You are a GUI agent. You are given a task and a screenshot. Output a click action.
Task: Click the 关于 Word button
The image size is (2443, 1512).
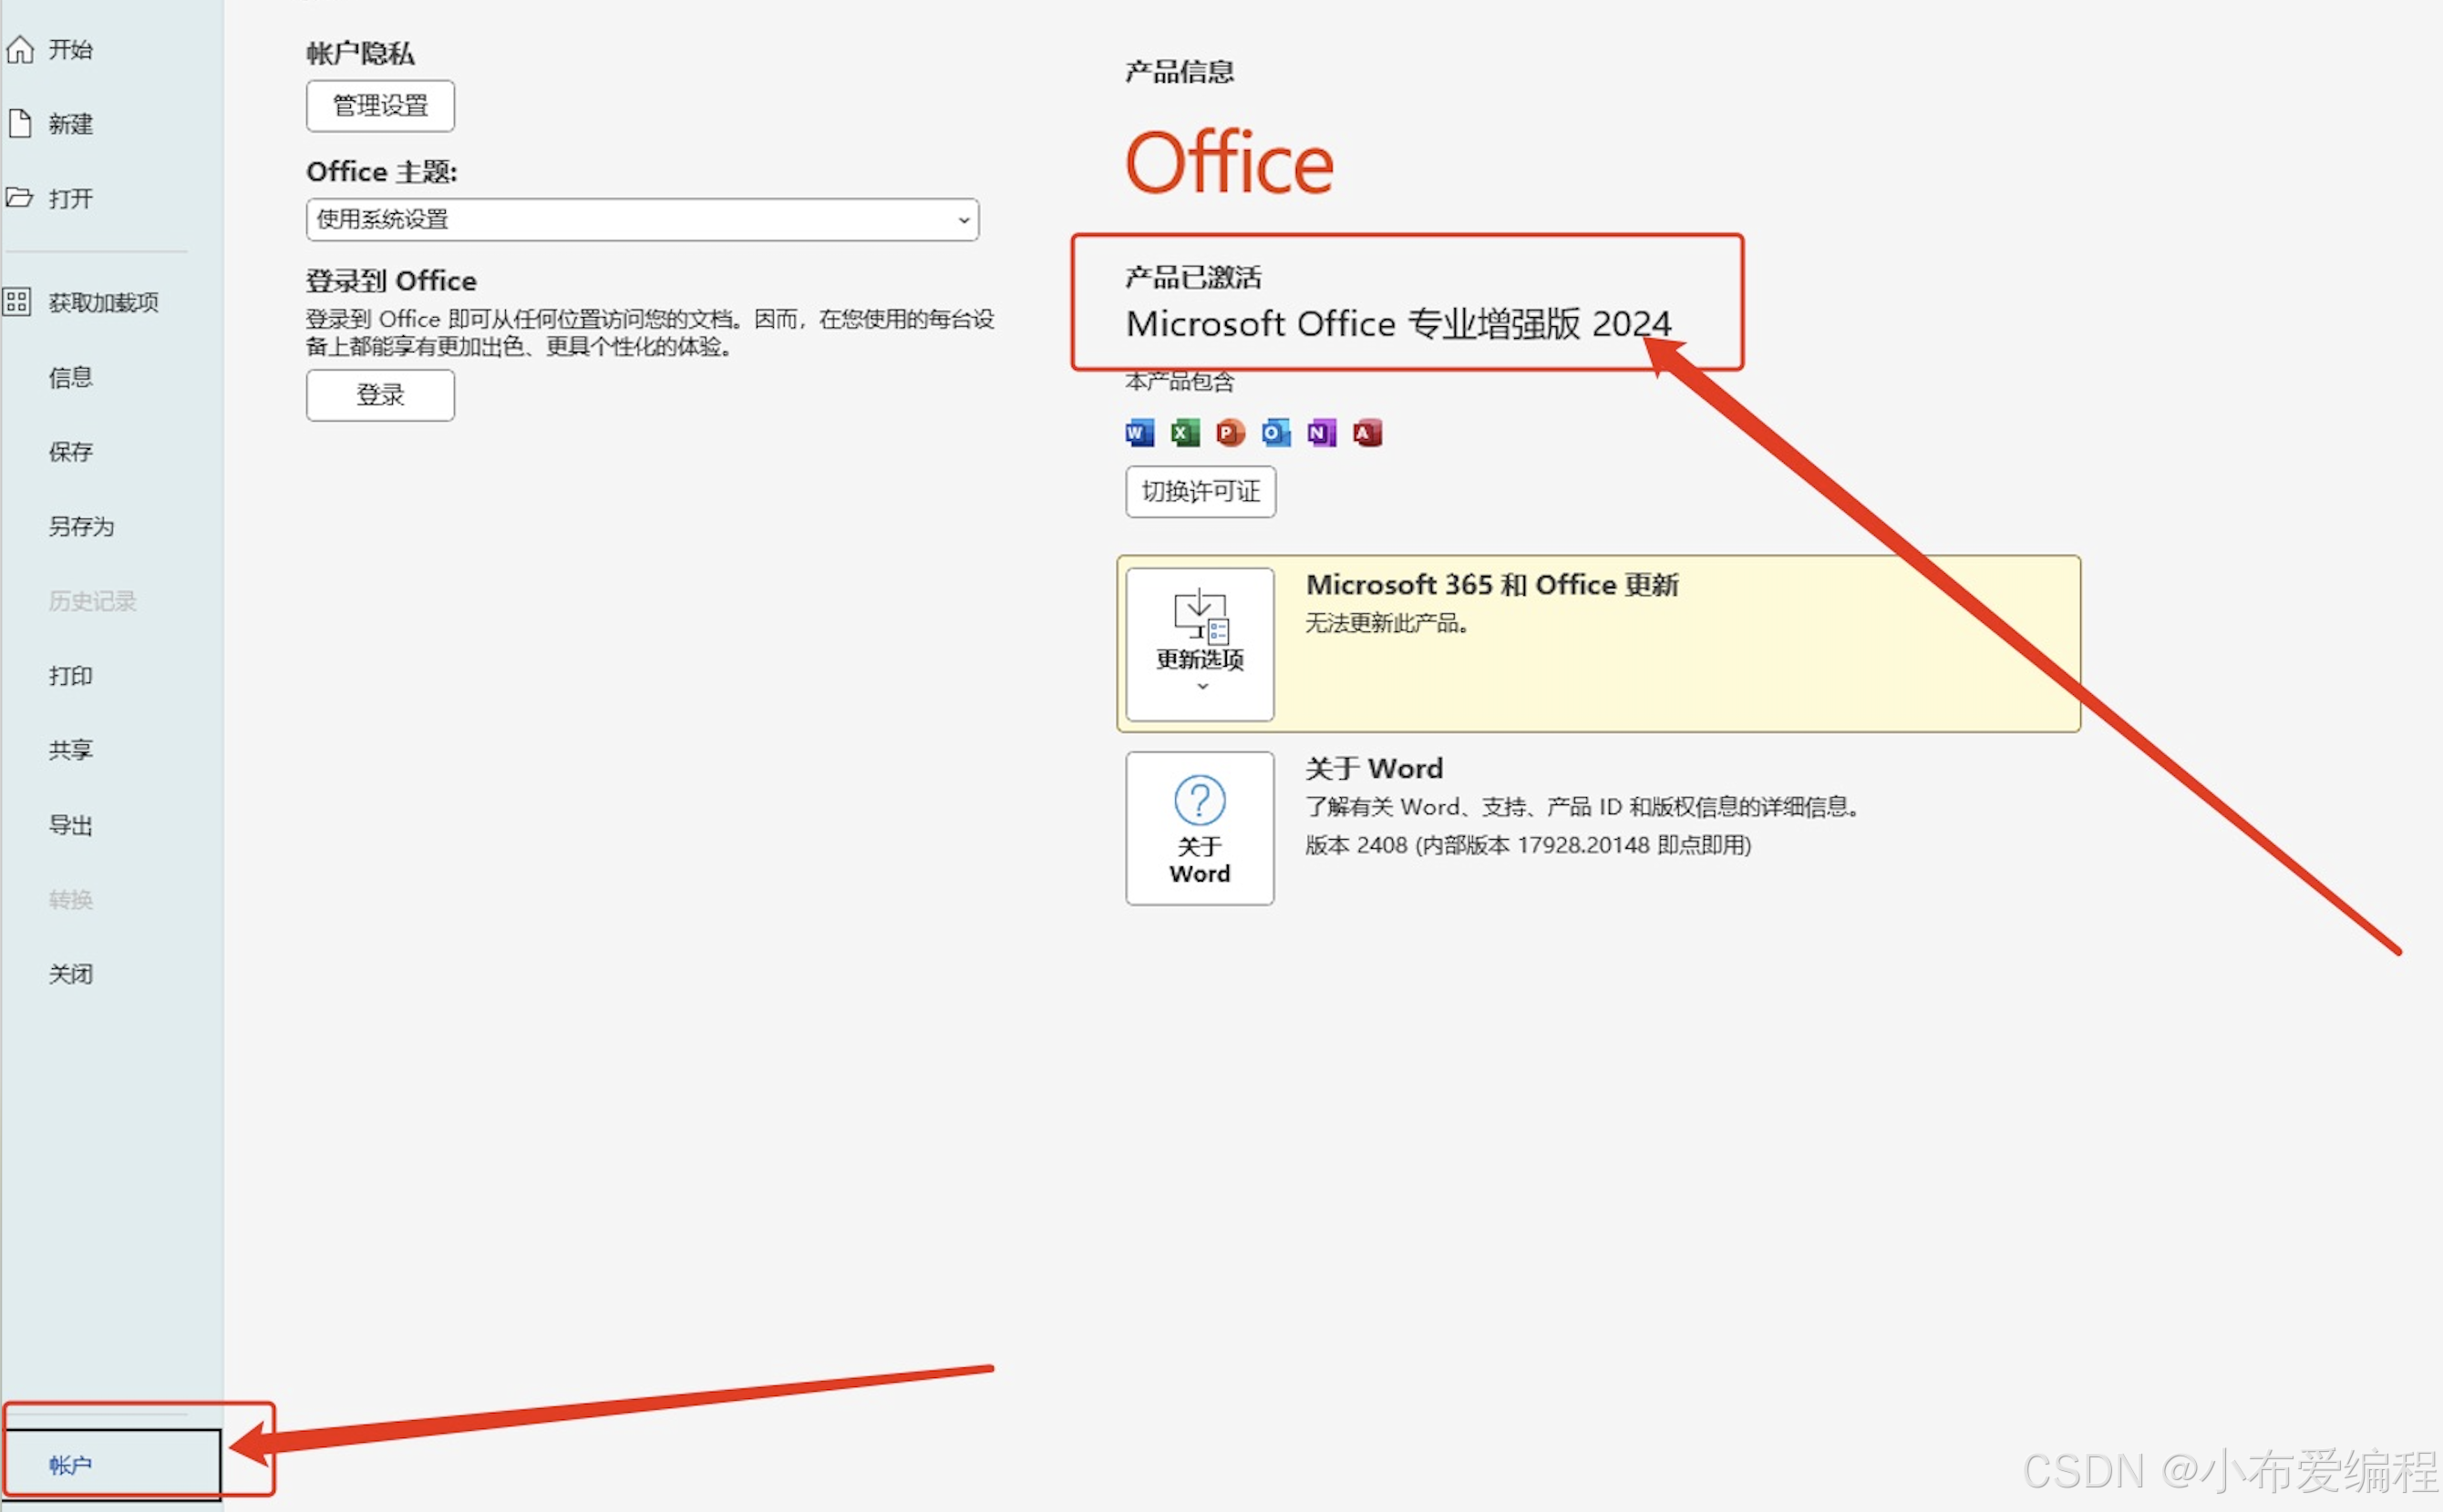(x=1200, y=828)
